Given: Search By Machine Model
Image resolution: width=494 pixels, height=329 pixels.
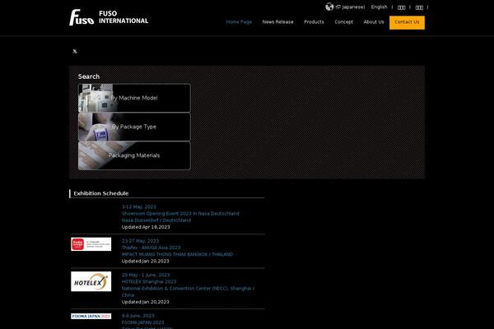Looking at the screenshot, I should [134, 98].
